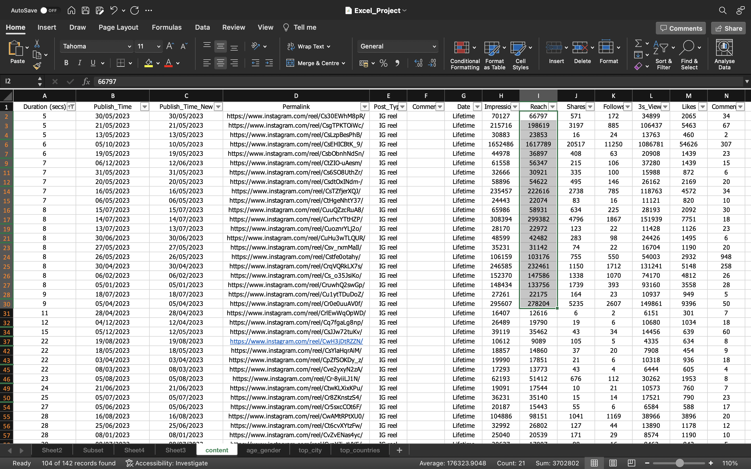This screenshot has height=469, width=751.
Task: Expand the formula bar
Action: [x=747, y=82]
